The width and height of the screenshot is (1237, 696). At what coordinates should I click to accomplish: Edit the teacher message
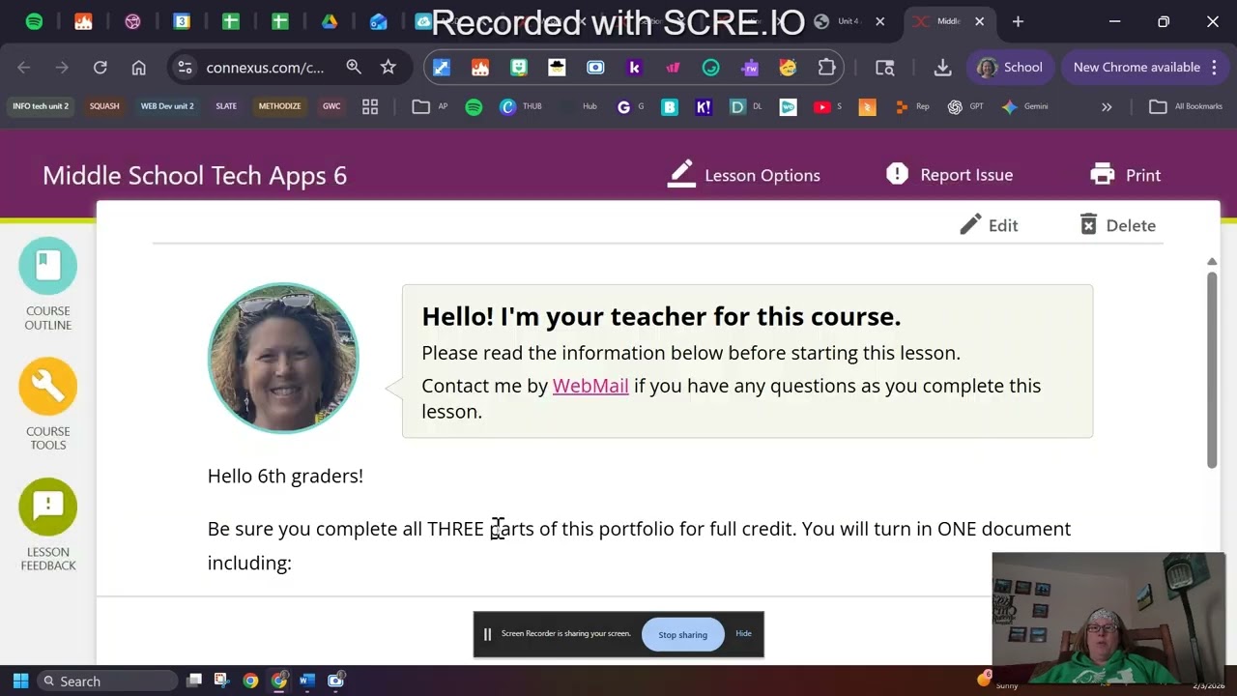(x=989, y=225)
